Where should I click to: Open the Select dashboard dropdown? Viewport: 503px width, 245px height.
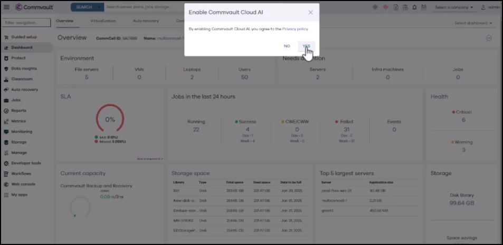pos(473,23)
